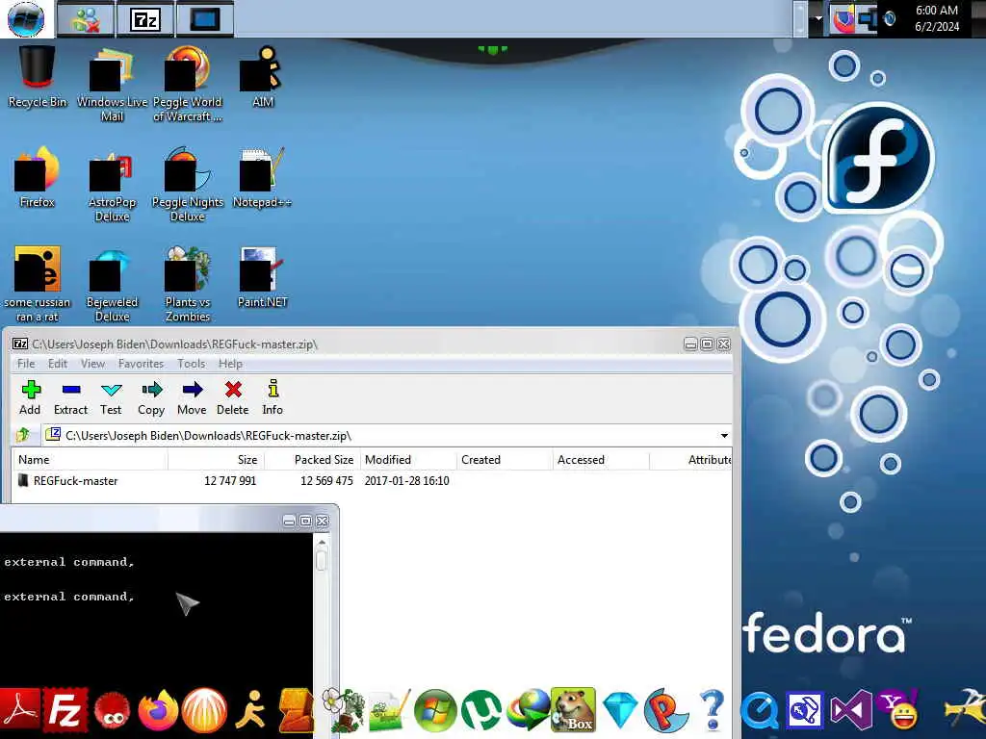
Task: Open the hammer tools icon in dock
Action: click(x=966, y=711)
